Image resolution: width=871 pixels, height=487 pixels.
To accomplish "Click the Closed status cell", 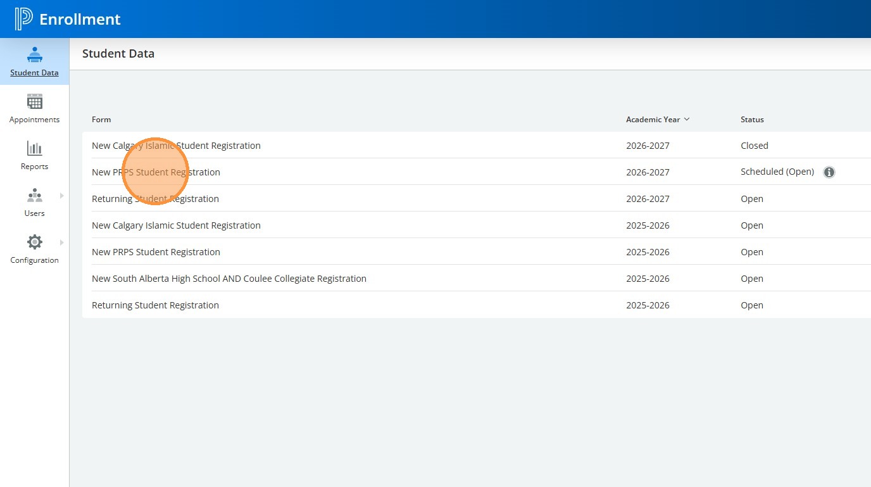I will coord(755,146).
